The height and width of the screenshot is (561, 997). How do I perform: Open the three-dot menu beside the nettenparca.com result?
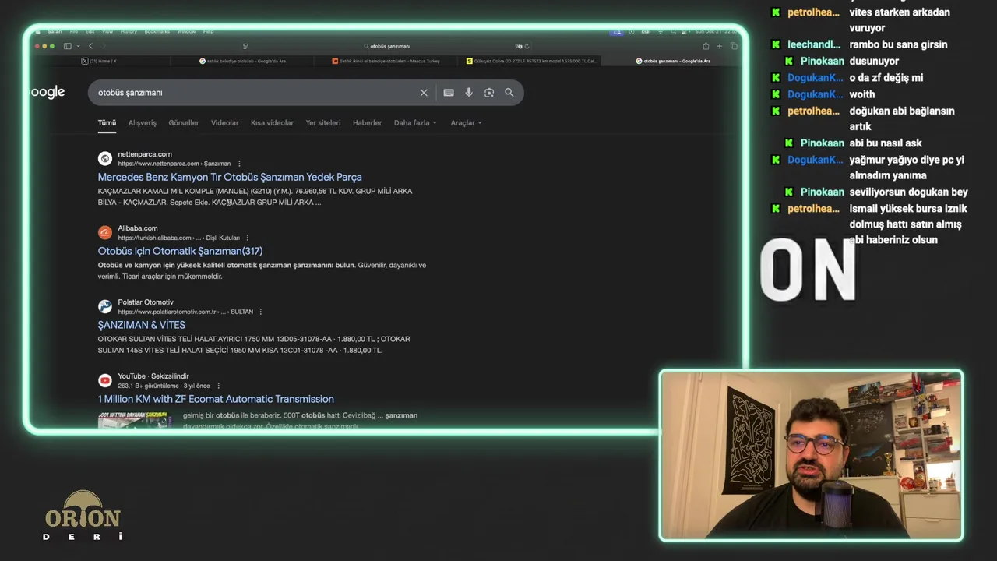(x=239, y=164)
